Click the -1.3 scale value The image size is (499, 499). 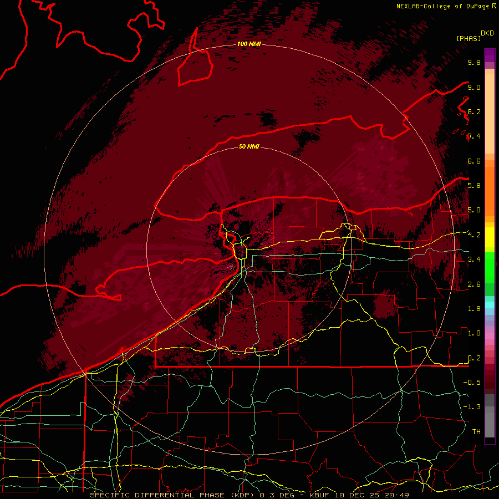pyautogui.click(x=472, y=407)
